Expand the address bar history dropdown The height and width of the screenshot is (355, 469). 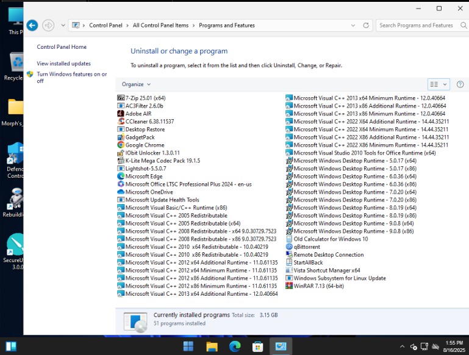[353, 26]
